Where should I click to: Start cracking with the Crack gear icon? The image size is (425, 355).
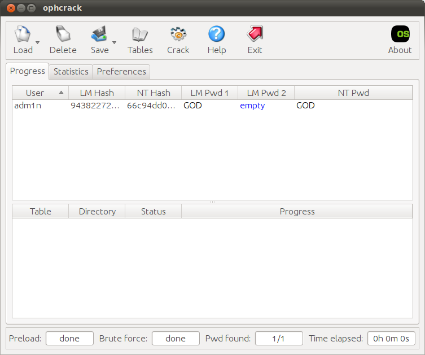(x=178, y=34)
